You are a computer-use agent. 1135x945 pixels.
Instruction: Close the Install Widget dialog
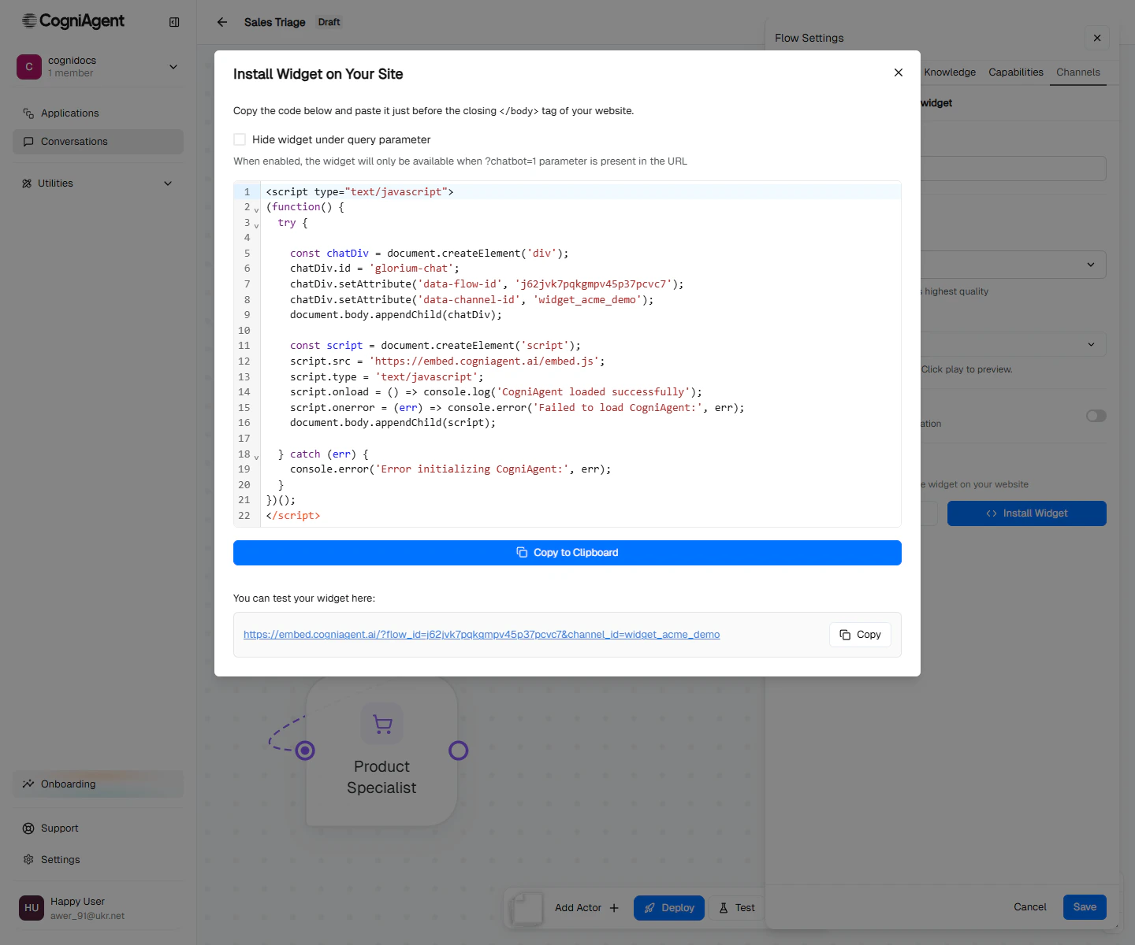coord(899,72)
